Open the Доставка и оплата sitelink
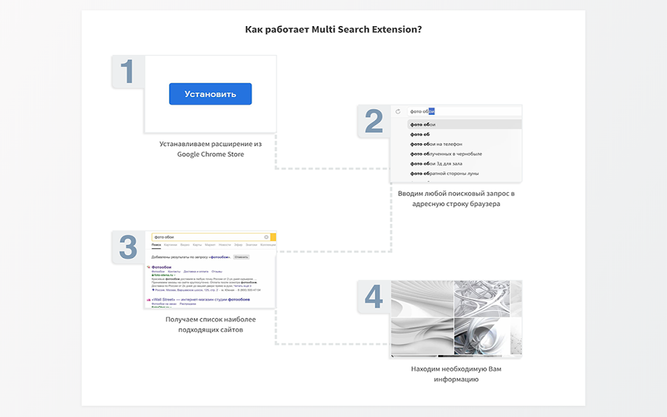Screen dimensions: 667x417 click(x=196, y=272)
